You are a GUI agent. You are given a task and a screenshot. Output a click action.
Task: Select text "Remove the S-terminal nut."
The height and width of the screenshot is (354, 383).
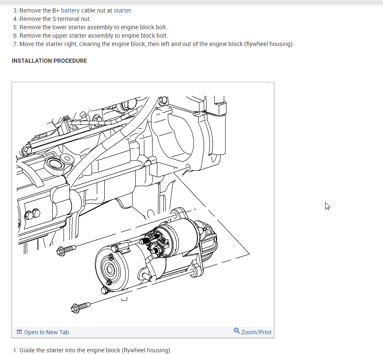[x=55, y=19]
